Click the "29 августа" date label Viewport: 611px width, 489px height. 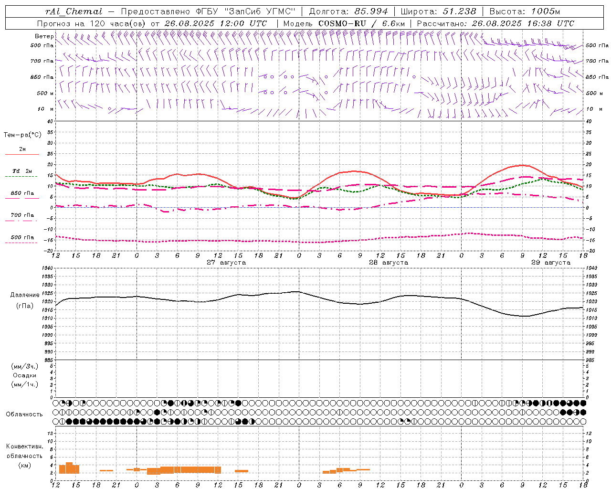[551, 263]
